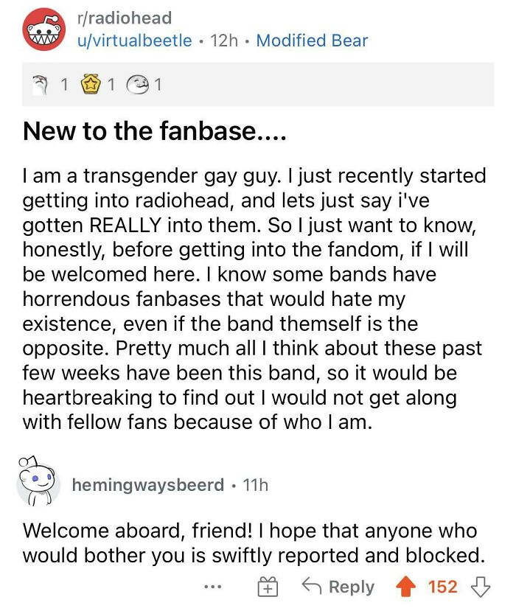516x611 pixels.
Task: Open the comment overflow menu with three dots
Action: [212, 587]
